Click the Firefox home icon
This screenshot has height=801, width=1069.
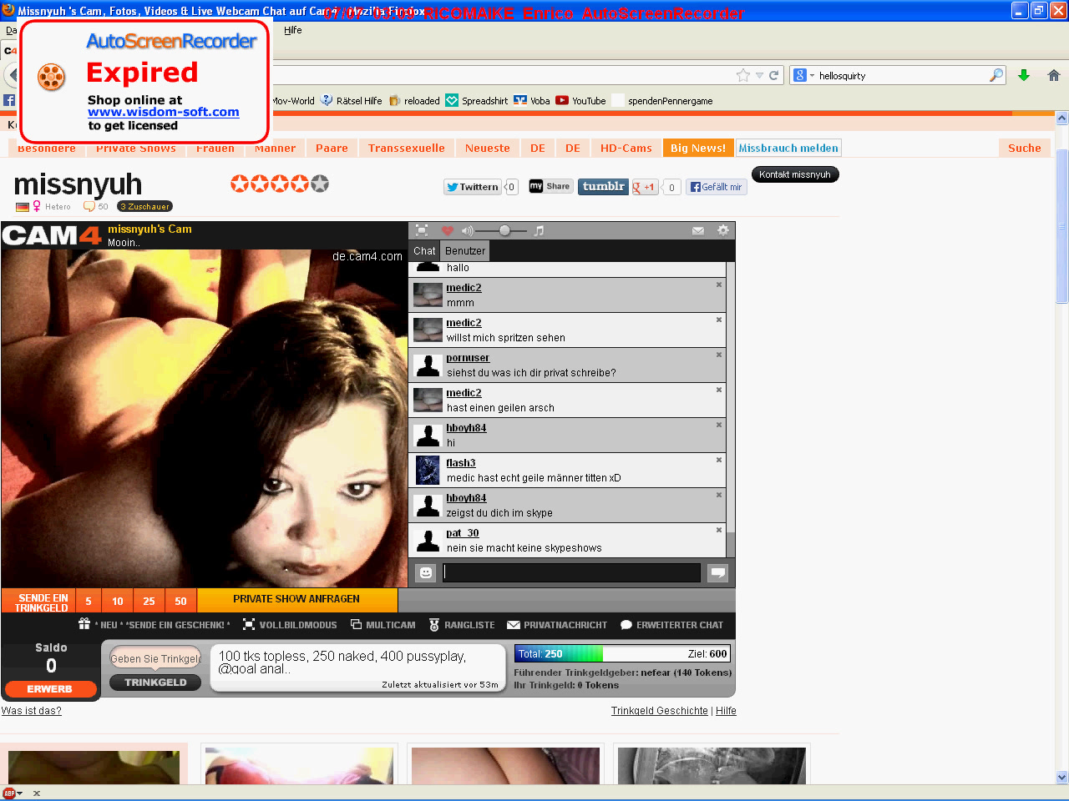coord(1054,76)
